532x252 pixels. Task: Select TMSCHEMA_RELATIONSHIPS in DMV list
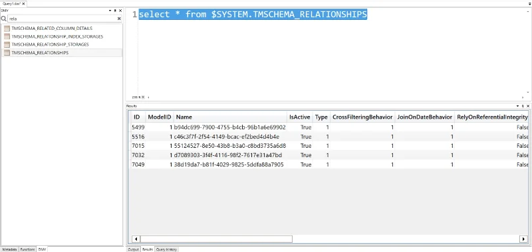pyautogui.click(x=40, y=53)
